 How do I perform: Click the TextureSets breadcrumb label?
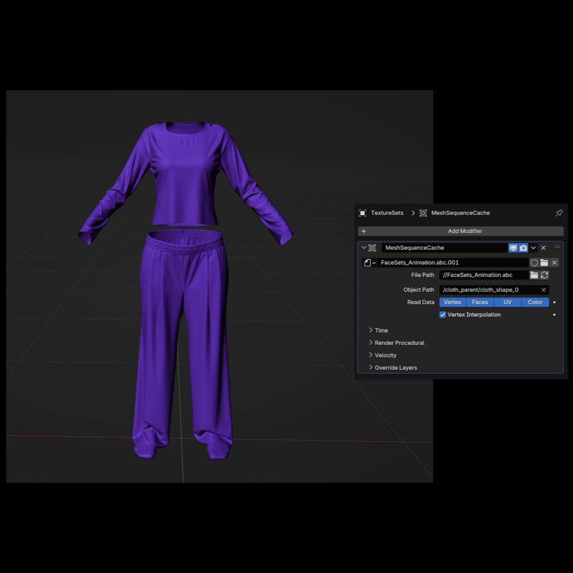(x=387, y=213)
